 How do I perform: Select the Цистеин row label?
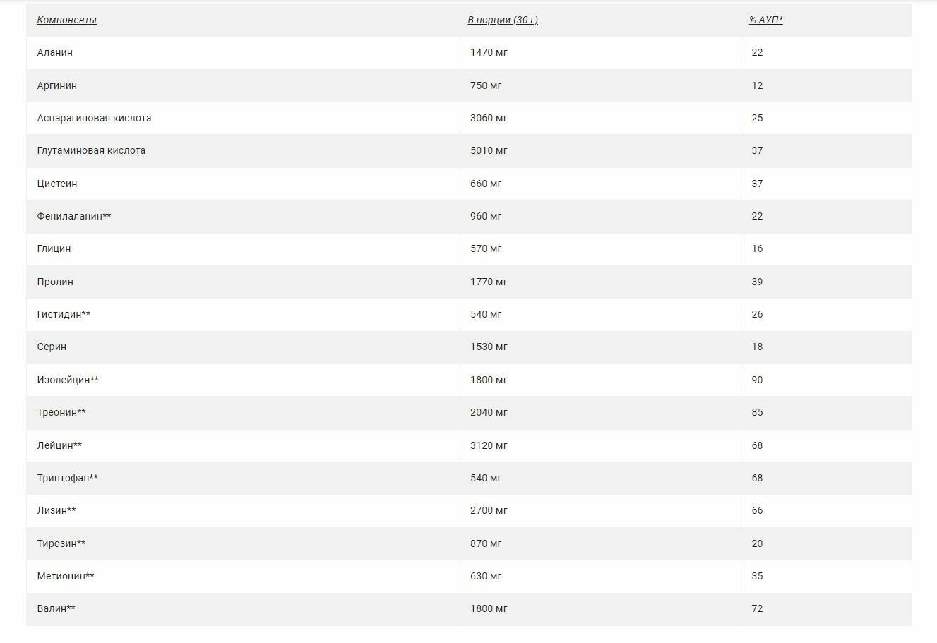pos(57,184)
